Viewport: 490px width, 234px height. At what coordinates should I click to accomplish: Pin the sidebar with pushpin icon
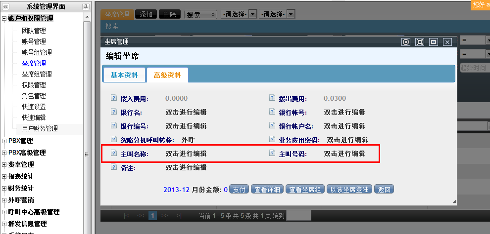point(86,6)
